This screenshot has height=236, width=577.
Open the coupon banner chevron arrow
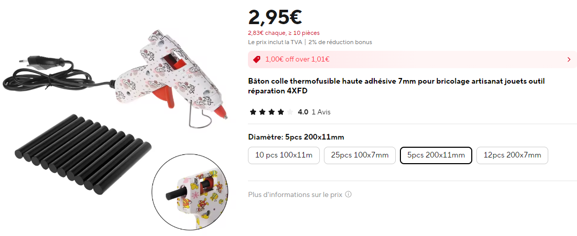pos(569,60)
